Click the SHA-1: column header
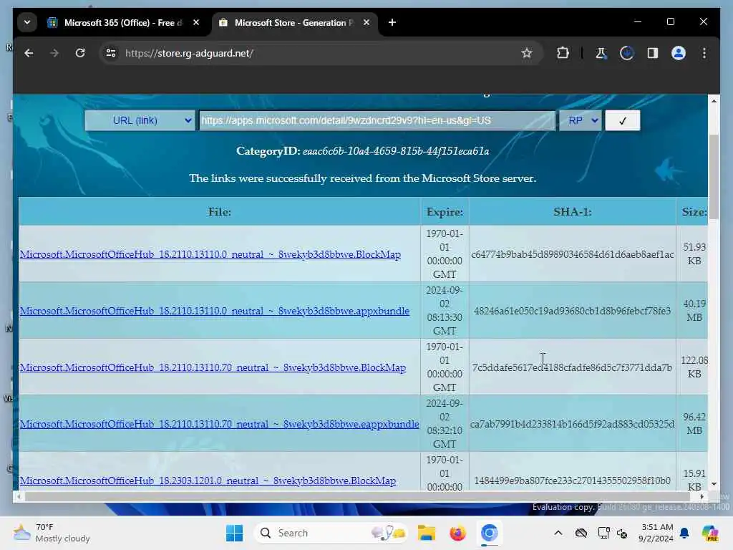The image size is (733, 550). pyautogui.click(x=573, y=212)
